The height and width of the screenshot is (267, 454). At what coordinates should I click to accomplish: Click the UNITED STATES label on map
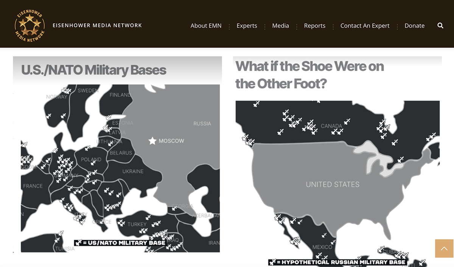pos(333,184)
